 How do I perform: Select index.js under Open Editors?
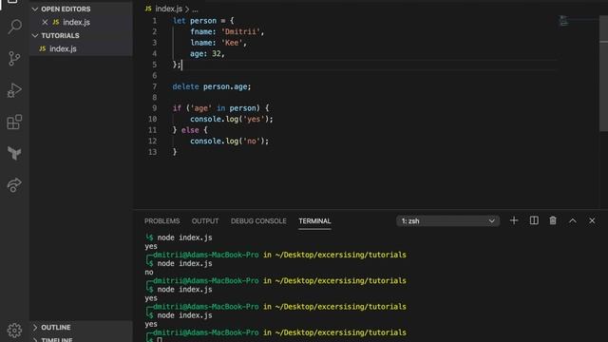pos(76,22)
